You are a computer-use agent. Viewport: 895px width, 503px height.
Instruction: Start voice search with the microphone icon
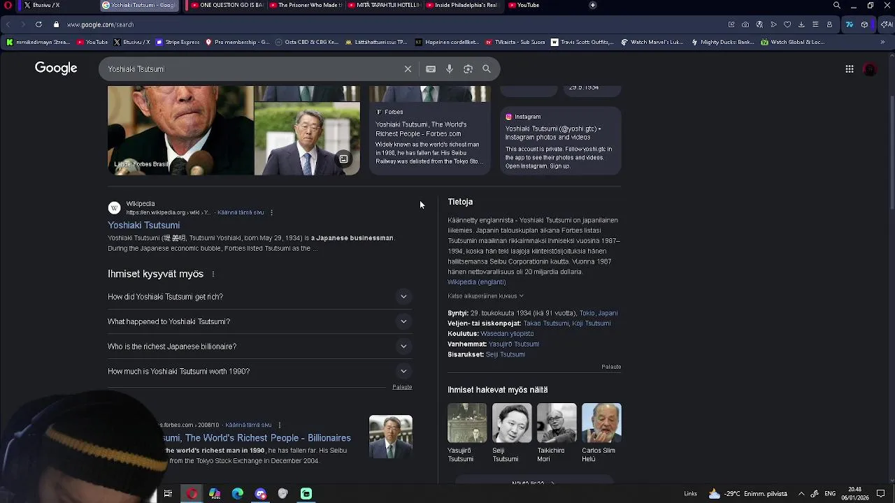coord(450,69)
